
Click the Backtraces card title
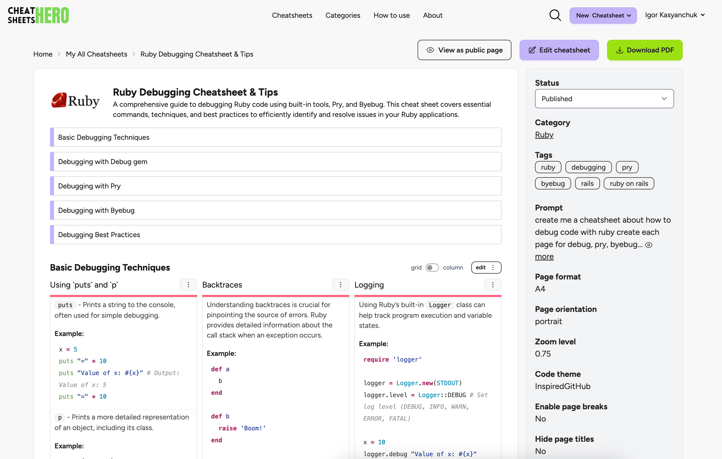click(222, 285)
